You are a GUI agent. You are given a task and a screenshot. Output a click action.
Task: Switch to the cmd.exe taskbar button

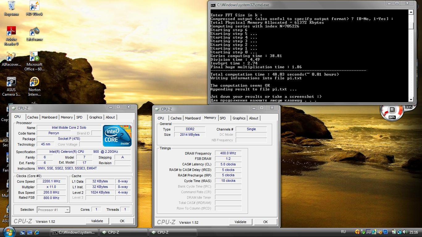74,232
